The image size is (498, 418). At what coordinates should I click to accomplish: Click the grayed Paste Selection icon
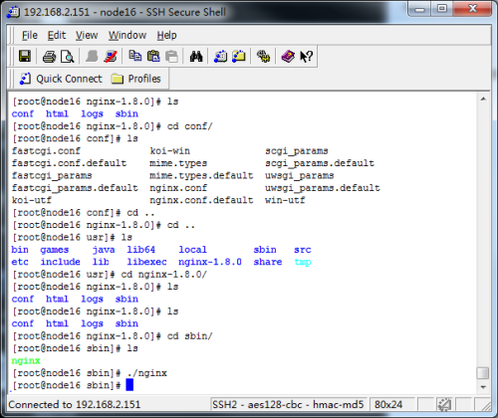click(x=171, y=56)
